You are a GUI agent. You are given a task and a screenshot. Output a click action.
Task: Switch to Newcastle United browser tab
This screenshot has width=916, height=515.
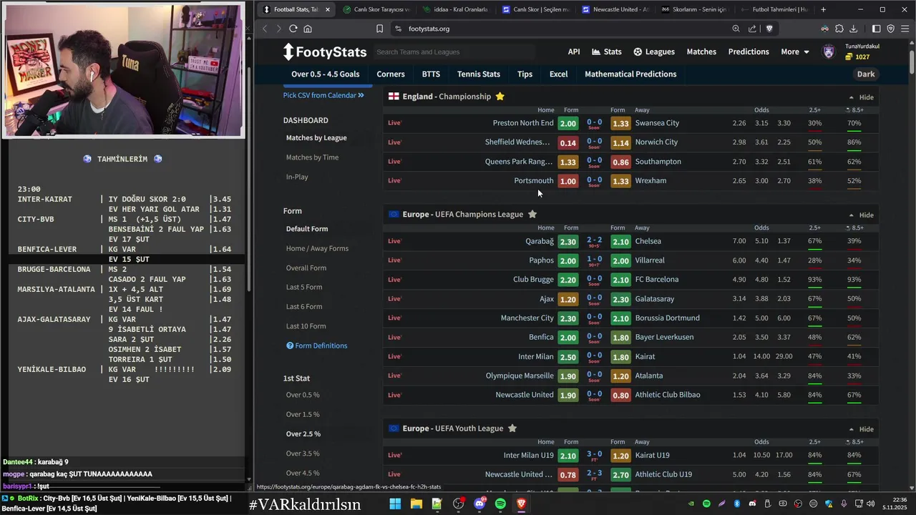point(615,9)
